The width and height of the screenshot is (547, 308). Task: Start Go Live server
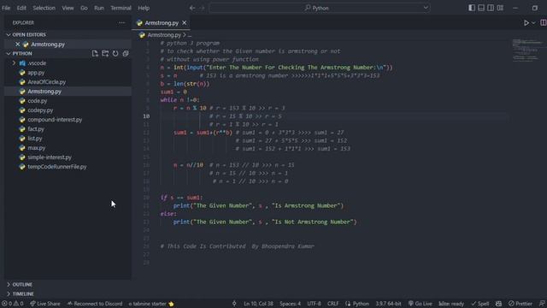tap(420, 304)
